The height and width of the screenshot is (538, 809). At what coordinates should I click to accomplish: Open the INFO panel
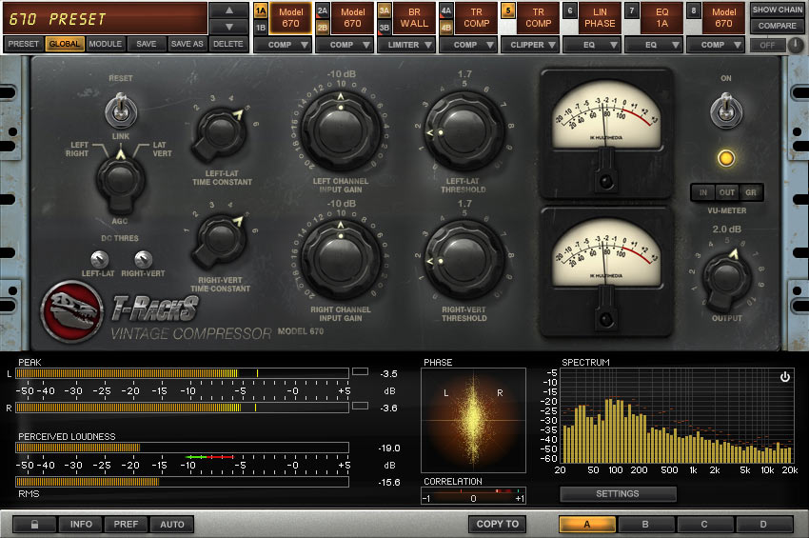point(82,524)
